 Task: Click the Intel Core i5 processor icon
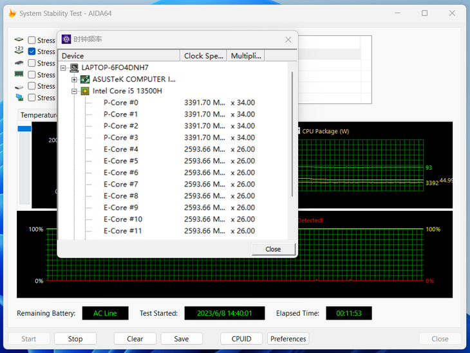pyautogui.click(x=85, y=91)
